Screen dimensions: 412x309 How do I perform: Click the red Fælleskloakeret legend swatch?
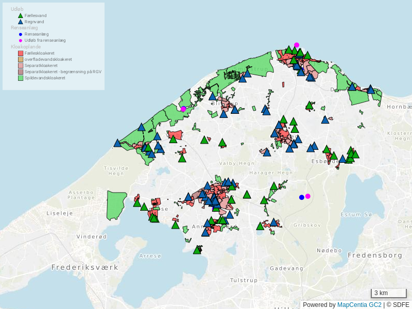[x=21, y=53]
